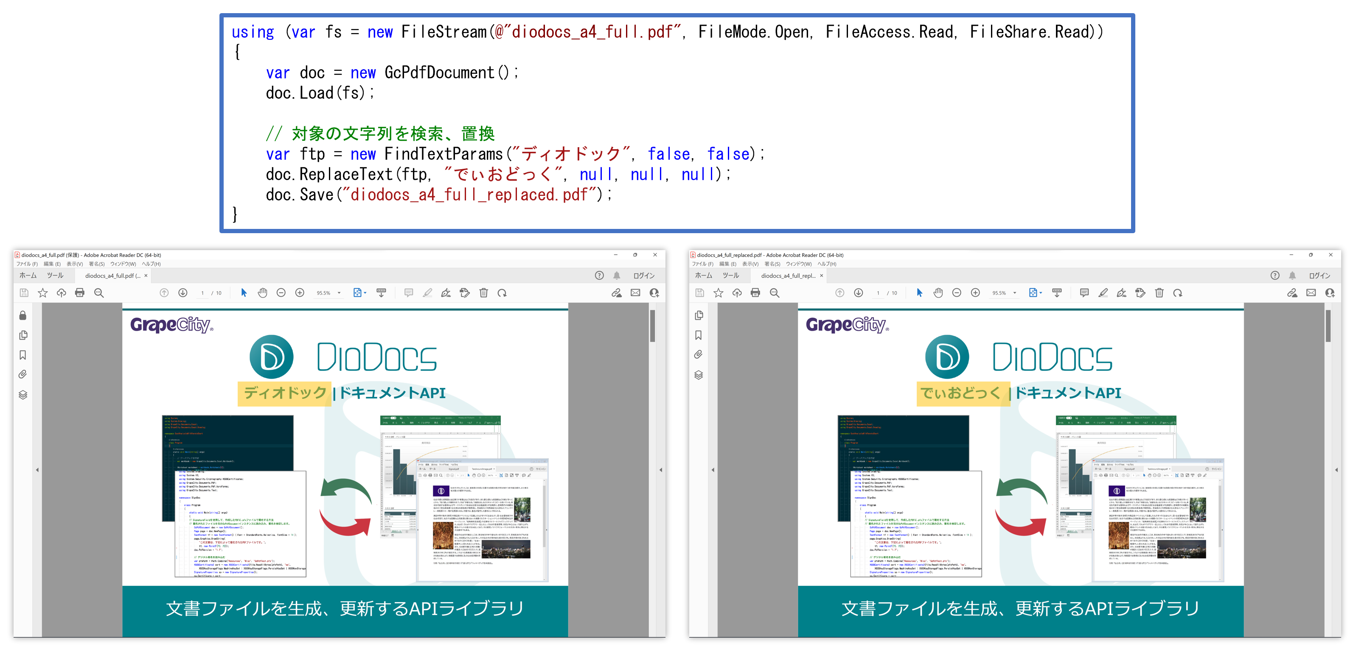Collapse the left navigation pane arrow in left window
The height and width of the screenshot is (652, 1356).
(x=37, y=470)
